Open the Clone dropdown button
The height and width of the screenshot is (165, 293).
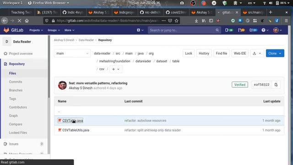coord(275,53)
